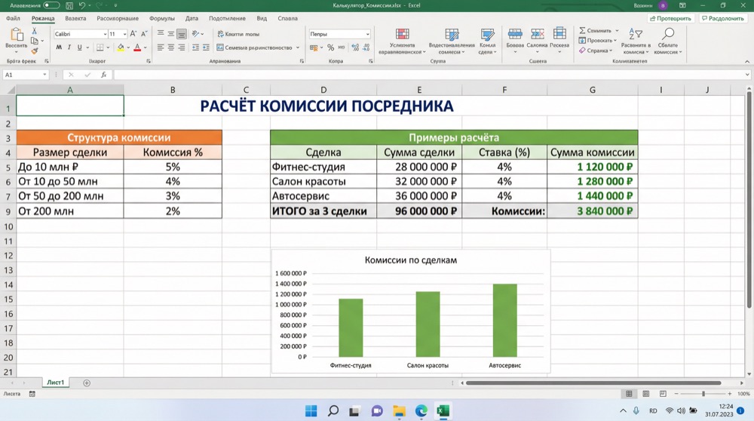The image size is (754, 421).
Task: Select the Format Painter brush icon
Action: [x=35, y=51]
